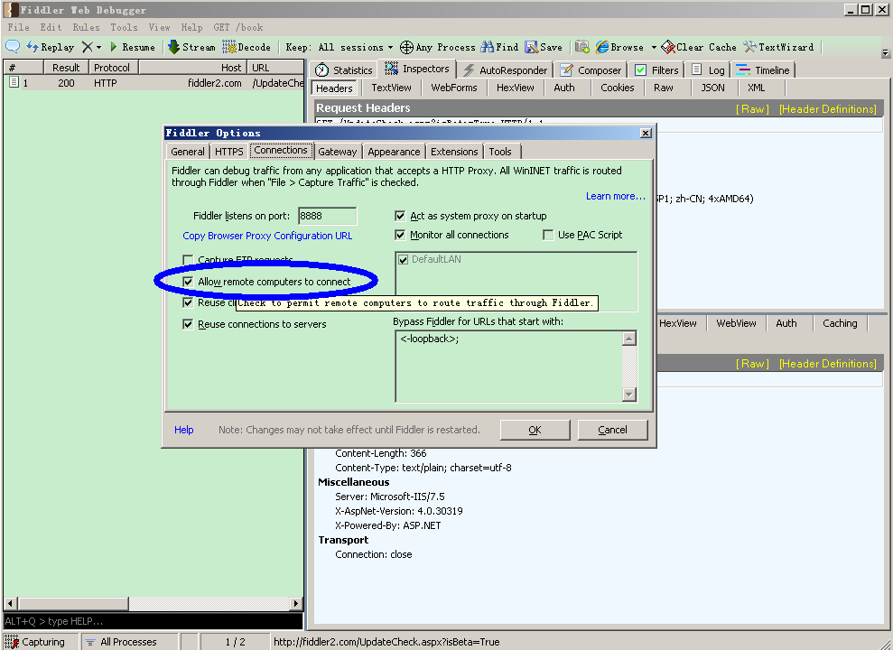Screen dimensions: 893x650
Task: Select session 1 row icon in list
Action: click(14, 82)
